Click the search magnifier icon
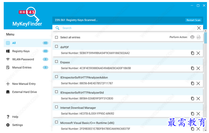209x133 pixels. (57, 28)
